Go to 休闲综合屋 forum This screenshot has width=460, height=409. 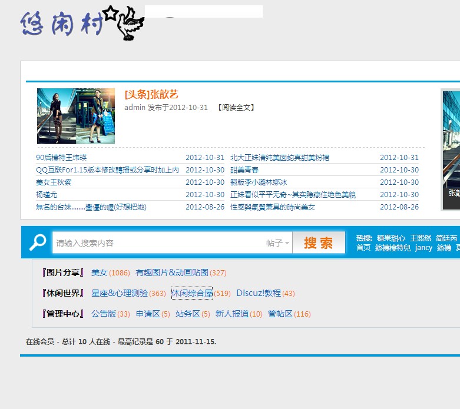192,293
